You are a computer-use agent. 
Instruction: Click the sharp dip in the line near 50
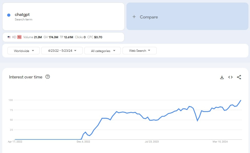pyautogui.click(x=197, y=121)
